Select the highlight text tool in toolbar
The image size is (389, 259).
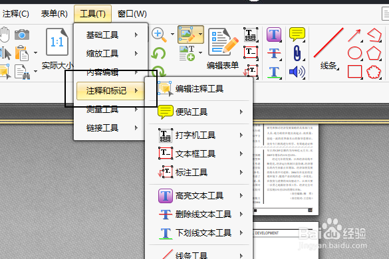point(274,35)
